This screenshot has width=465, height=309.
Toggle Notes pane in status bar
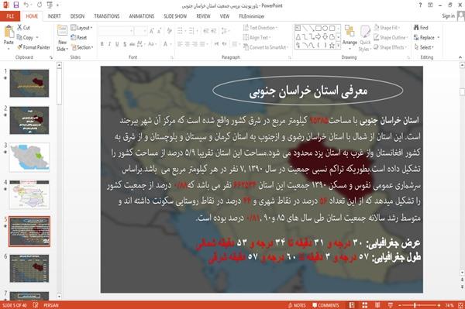[x=297, y=305]
